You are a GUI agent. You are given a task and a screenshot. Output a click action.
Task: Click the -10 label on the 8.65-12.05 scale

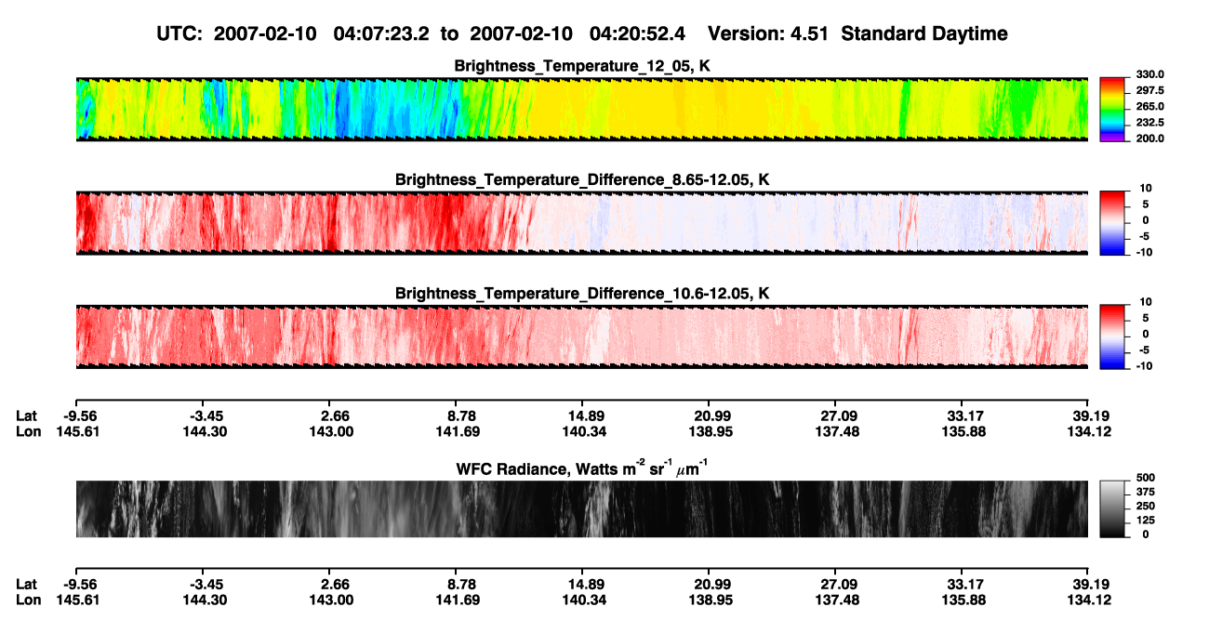(1145, 252)
